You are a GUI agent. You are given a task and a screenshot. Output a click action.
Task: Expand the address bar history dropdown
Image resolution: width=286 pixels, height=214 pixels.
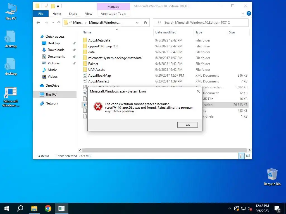(137, 23)
